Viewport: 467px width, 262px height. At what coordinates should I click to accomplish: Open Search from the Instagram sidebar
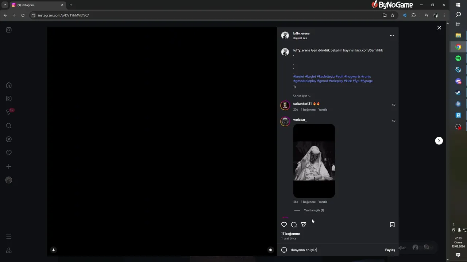(9, 126)
